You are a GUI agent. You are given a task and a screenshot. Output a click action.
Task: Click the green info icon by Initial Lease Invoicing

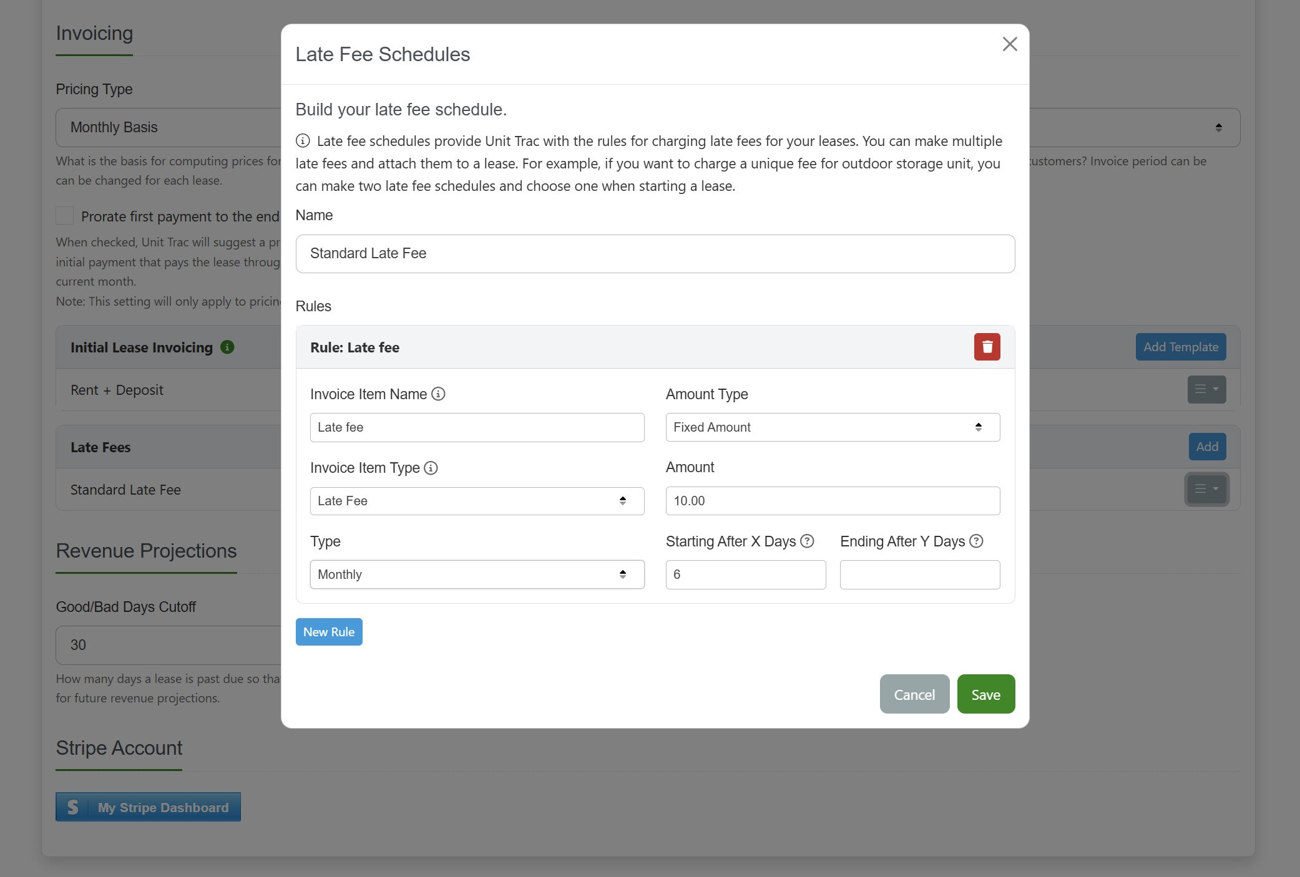pyautogui.click(x=227, y=347)
